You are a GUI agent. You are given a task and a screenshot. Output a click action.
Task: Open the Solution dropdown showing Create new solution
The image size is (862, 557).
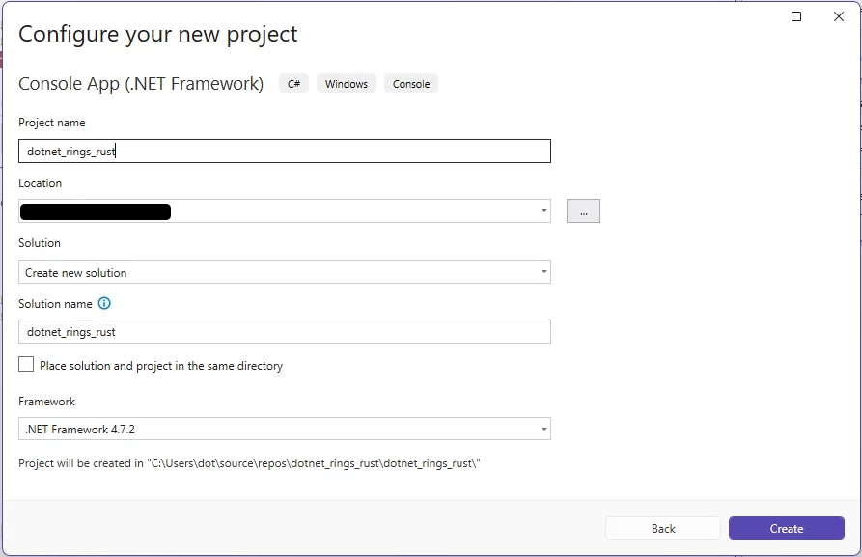click(x=284, y=272)
